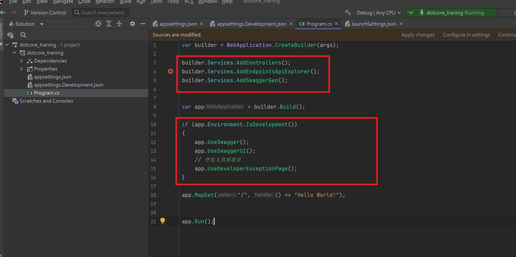The image size is (516, 257).
Task: Click dotcore_traning Running status widget
Action: 455,12
